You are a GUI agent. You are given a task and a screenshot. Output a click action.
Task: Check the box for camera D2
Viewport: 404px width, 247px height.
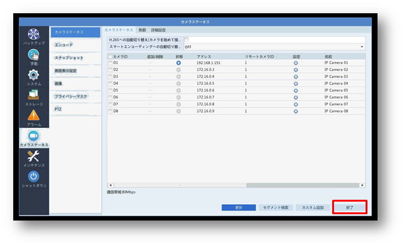(110, 70)
